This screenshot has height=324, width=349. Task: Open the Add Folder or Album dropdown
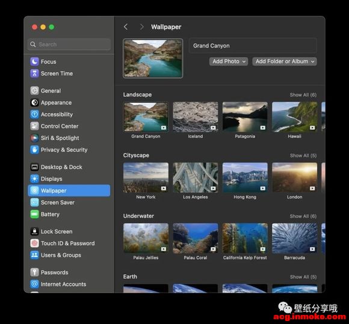[285, 61]
